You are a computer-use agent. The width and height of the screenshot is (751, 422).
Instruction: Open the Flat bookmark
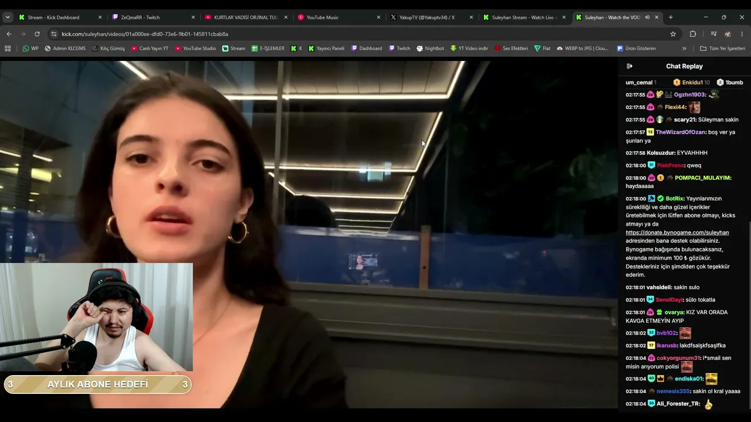tap(542, 49)
